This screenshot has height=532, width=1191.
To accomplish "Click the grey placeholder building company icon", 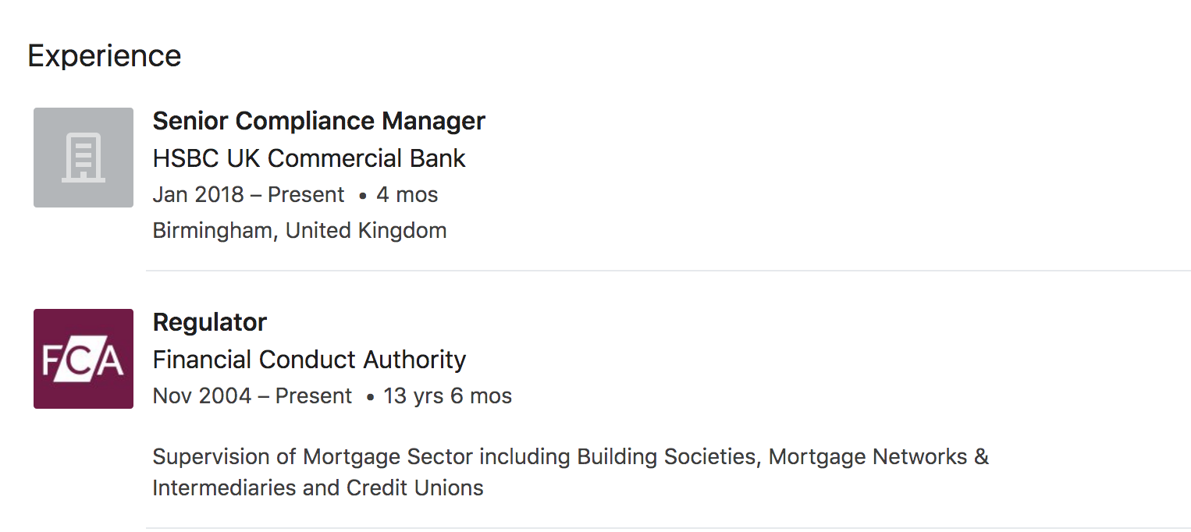I will click(x=84, y=158).
